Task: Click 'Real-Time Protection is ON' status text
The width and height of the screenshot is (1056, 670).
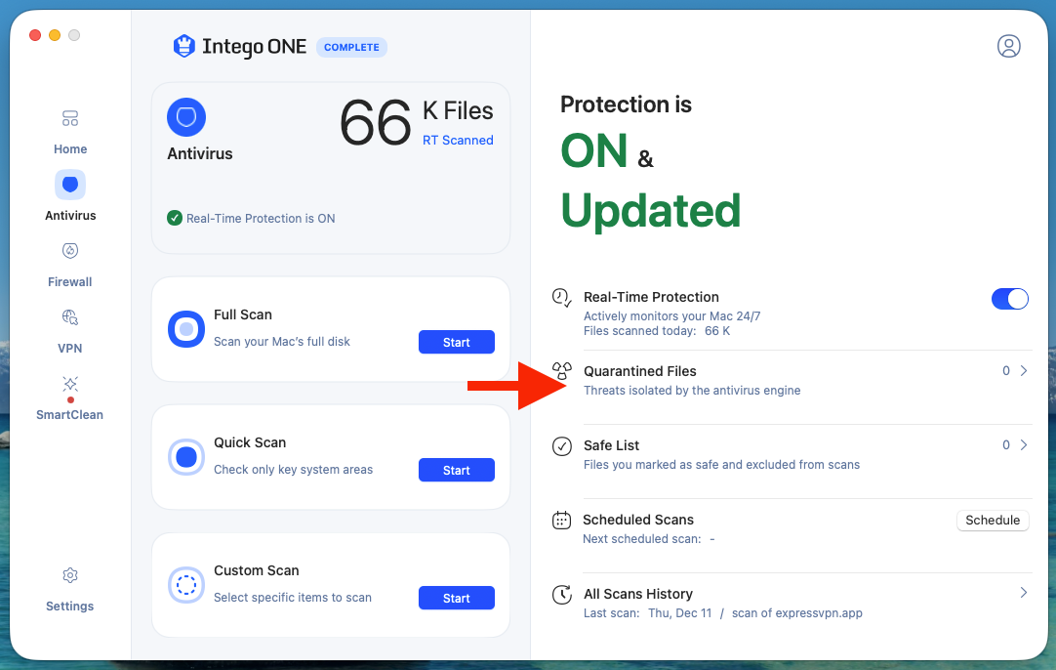Action: click(x=261, y=219)
